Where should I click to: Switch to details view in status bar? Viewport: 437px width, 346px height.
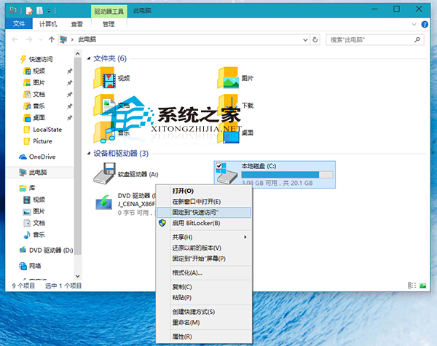[x=412, y=286]
